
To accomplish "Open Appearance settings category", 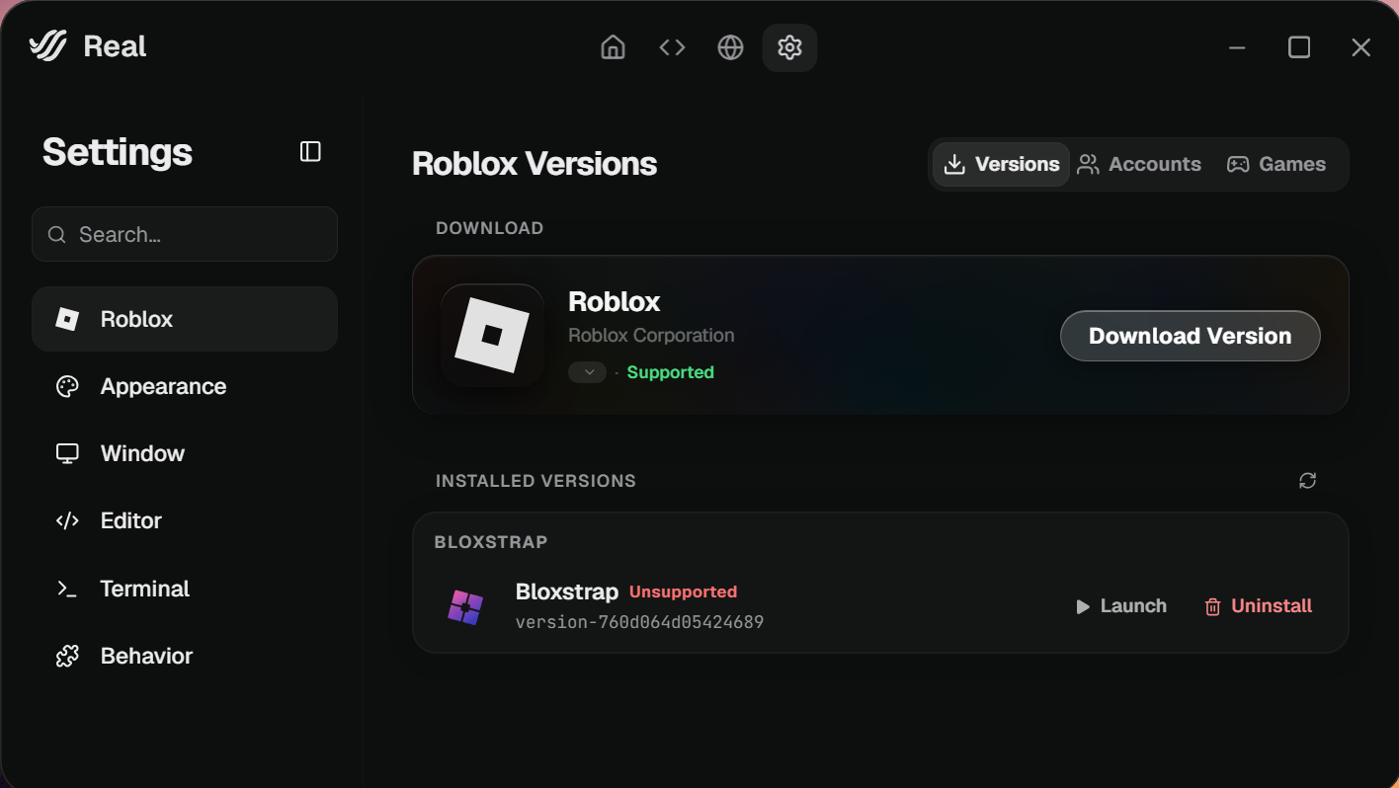I will click(185, 386).
